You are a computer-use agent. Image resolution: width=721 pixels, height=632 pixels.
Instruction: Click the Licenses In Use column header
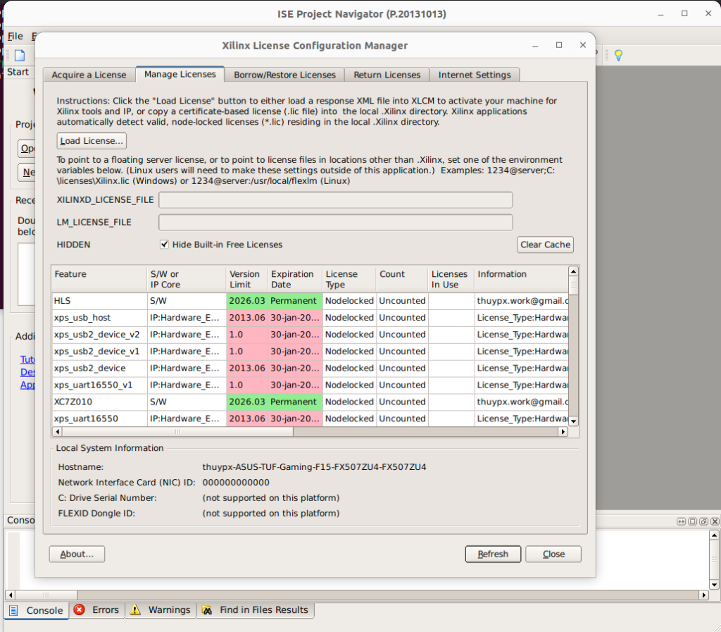452,279
